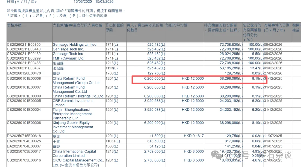Click average price HKD 9.1817

point(194,136)
